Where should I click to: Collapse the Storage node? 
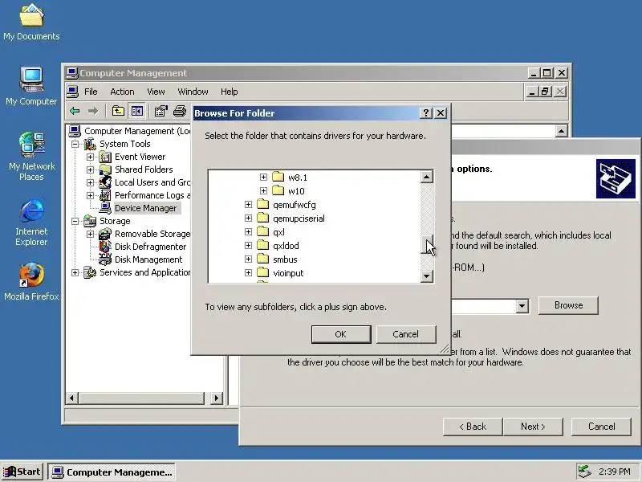click(x=75, y=221)
